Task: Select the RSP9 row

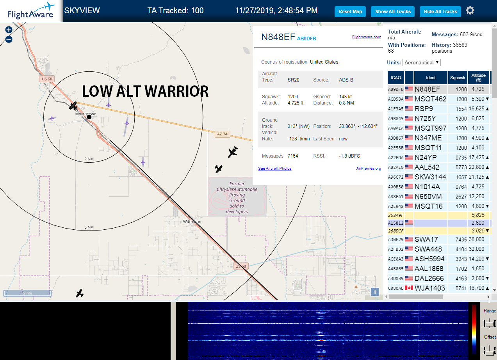Action: tap(439, 109)
